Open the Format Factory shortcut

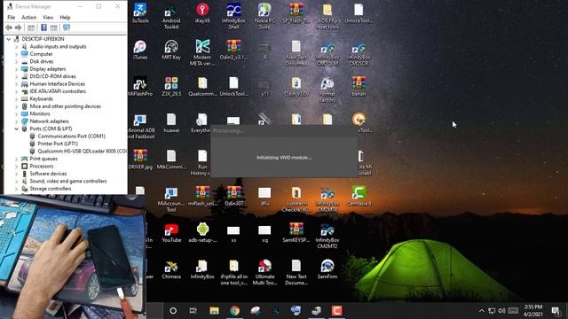click(x=327, y=89)
